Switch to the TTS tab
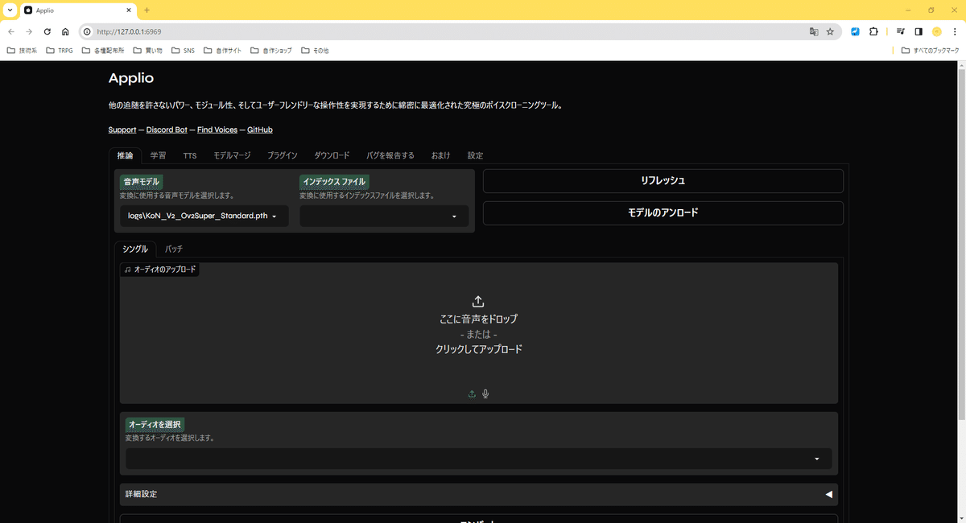Image resolution: width=966 pixels, height=523 pixels. coord(190,155)
